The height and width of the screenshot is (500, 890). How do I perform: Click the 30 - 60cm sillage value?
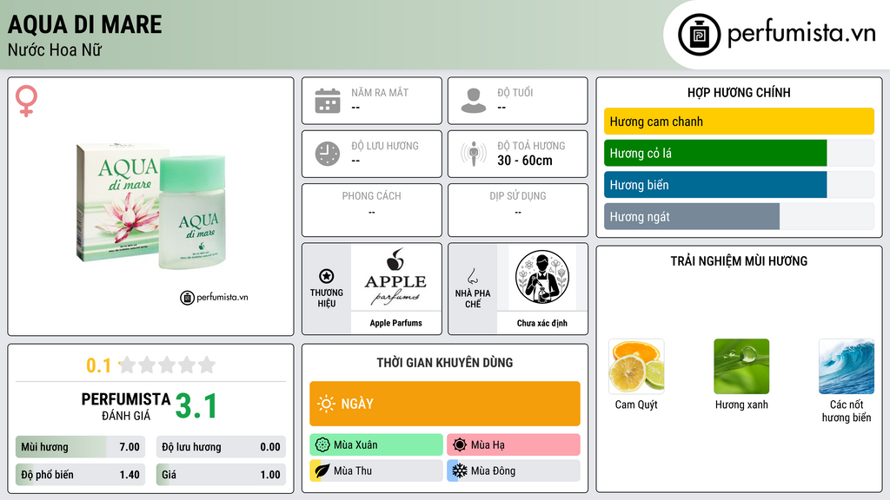click(524, 161)
